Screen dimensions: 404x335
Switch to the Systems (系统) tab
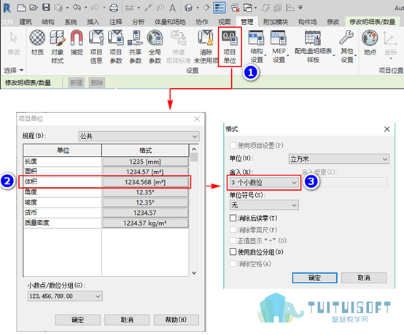point(71,22)
